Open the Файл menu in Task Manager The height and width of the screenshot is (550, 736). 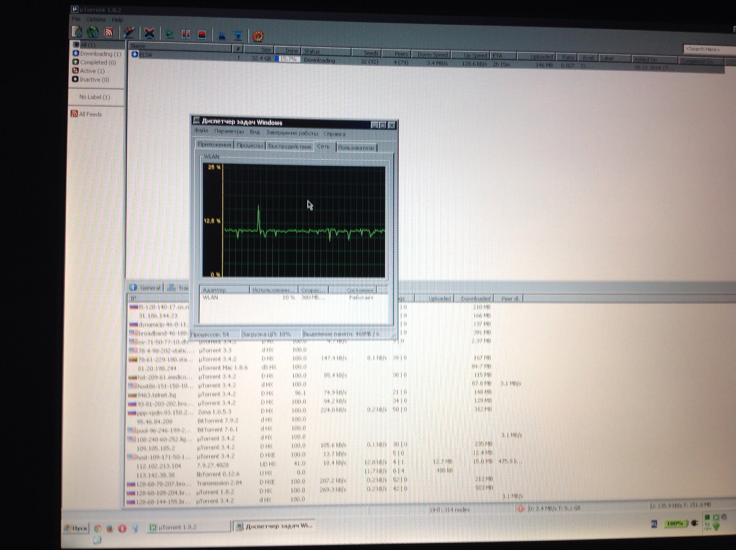[201, 131]
